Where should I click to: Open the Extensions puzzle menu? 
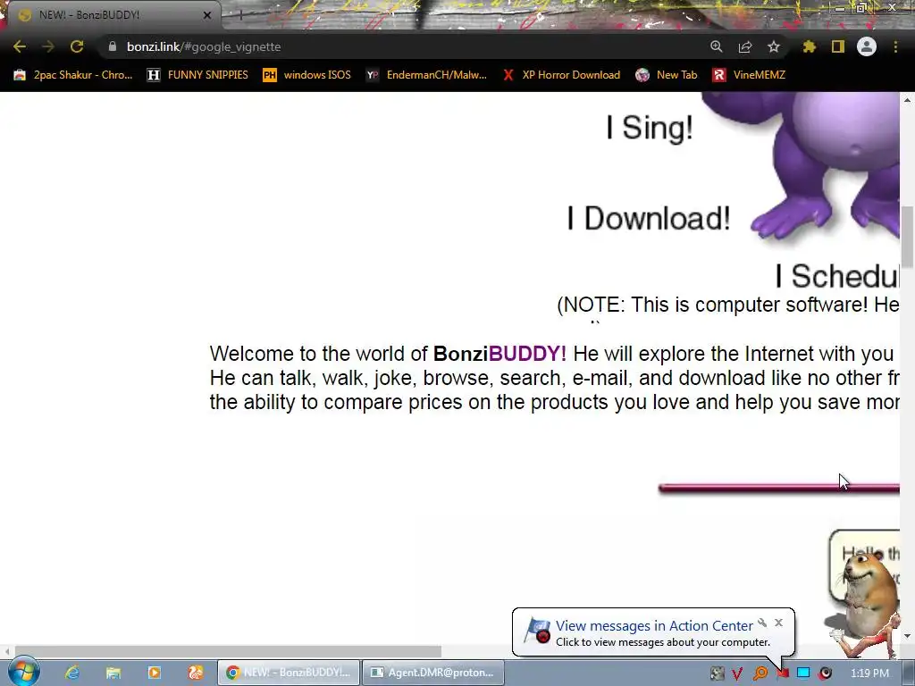coord(810,46)
